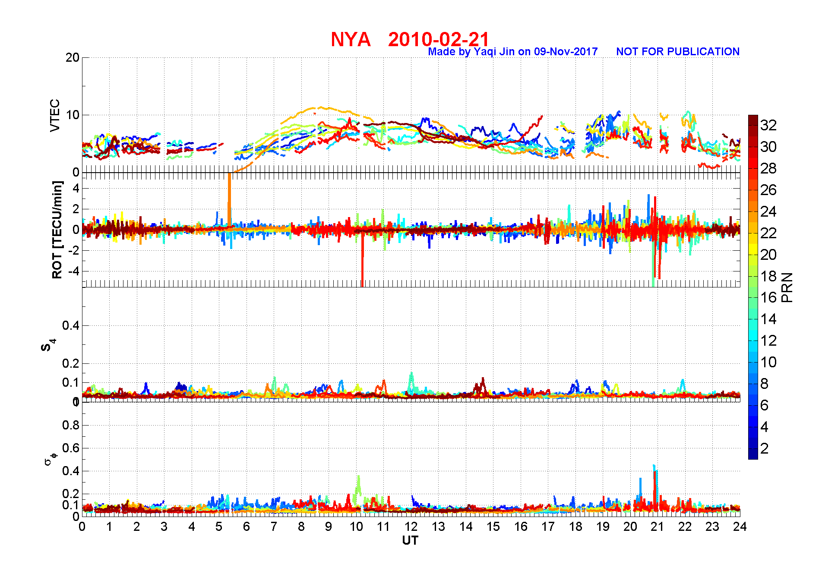This screenshot has height=574, width=822.
Task: Click the "NOT FOR PUBLICATION" notice
Action: 678,52
